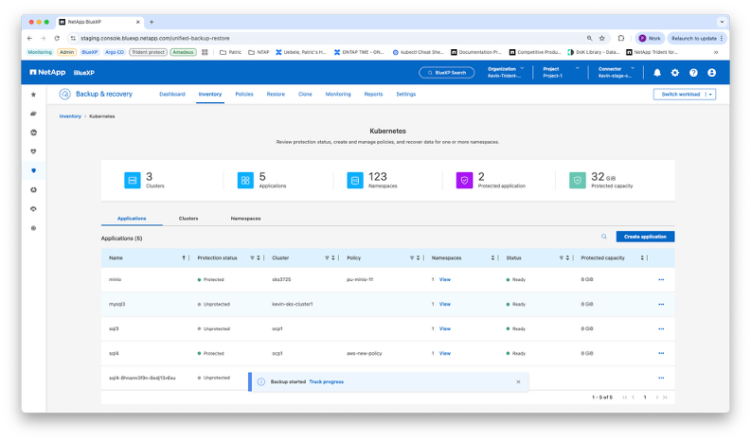Click the Create application button
This screenshot has width=751, height=441.
point(645,237)
